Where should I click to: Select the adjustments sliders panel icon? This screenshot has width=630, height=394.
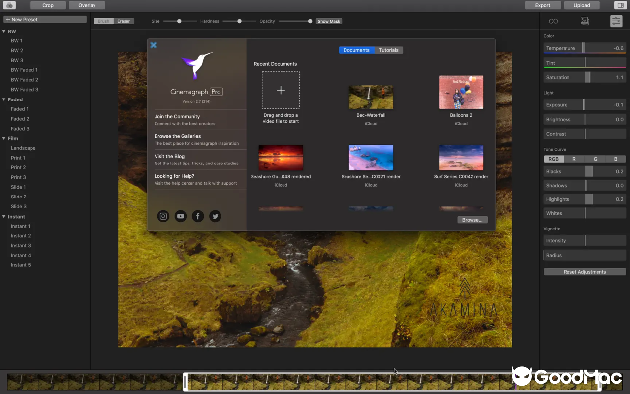[616, 21]
